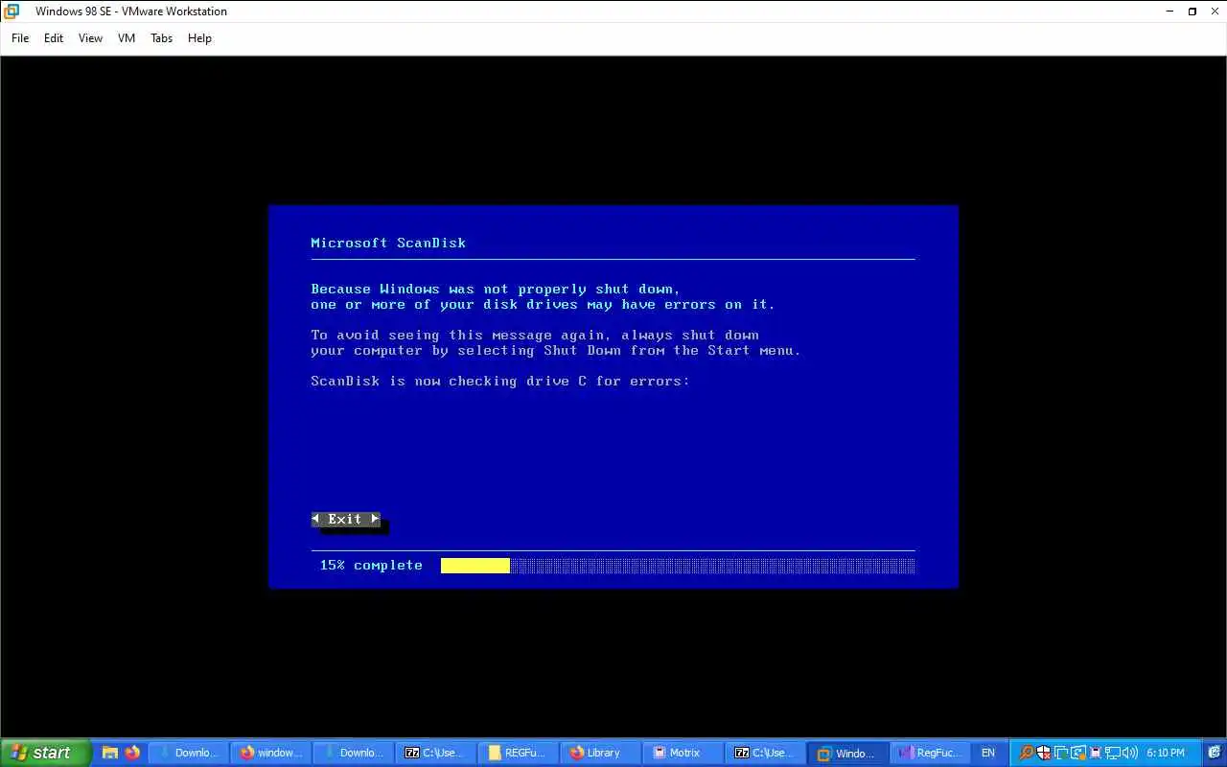Open the security shield alert tray icon
This screenshot has height=767, width=1227.
[x=1044, y=753]
